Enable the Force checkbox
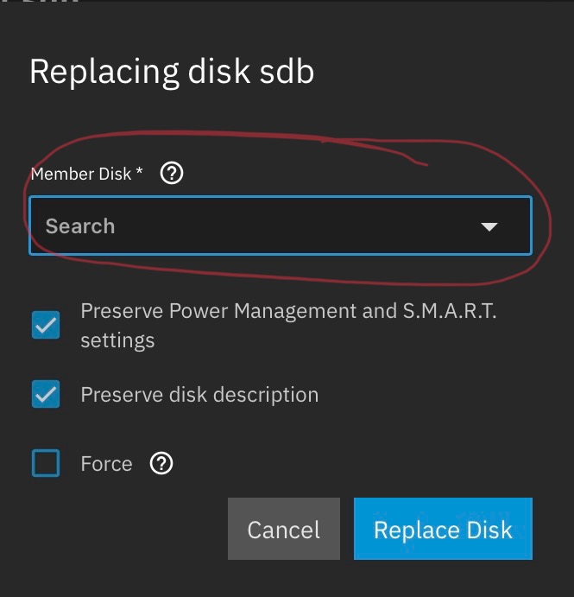574x597 pixels. (46, 464)
